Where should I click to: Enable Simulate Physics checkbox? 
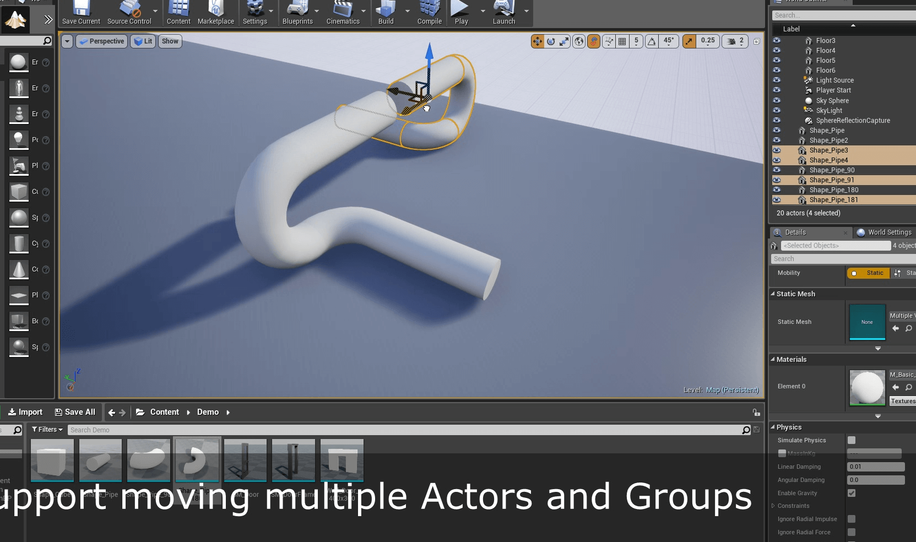click(x=852, y=440)
